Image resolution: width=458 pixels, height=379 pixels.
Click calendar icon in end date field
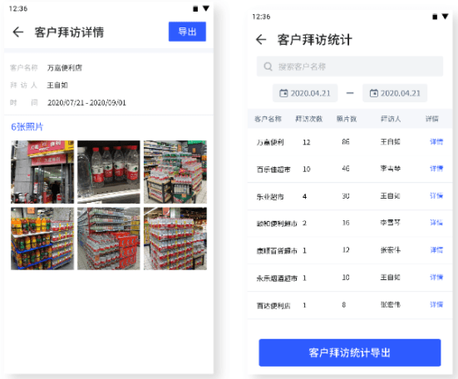(373, 93)
